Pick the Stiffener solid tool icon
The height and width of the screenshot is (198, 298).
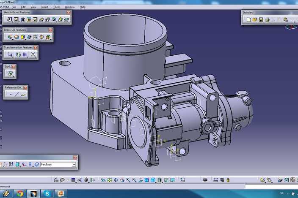click(54, 19)
